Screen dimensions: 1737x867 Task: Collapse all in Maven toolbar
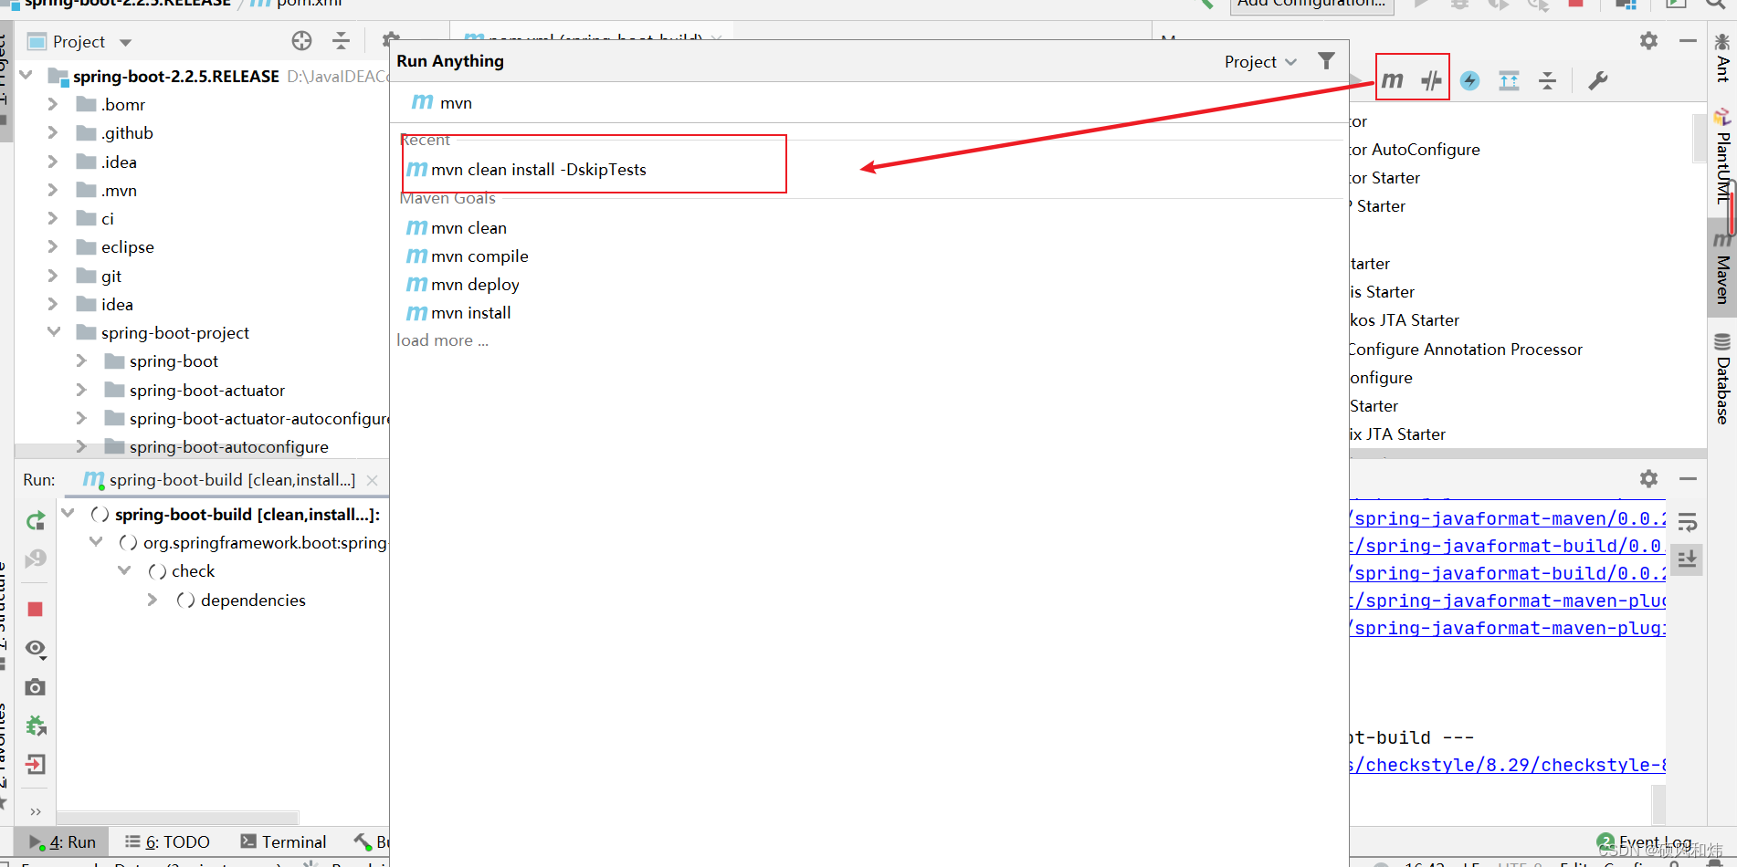[1547, 80]
